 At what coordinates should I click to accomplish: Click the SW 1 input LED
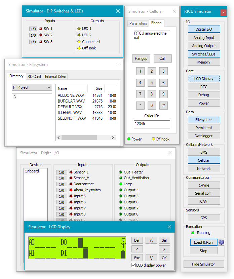pyautogui.click(x=41, y=29)
